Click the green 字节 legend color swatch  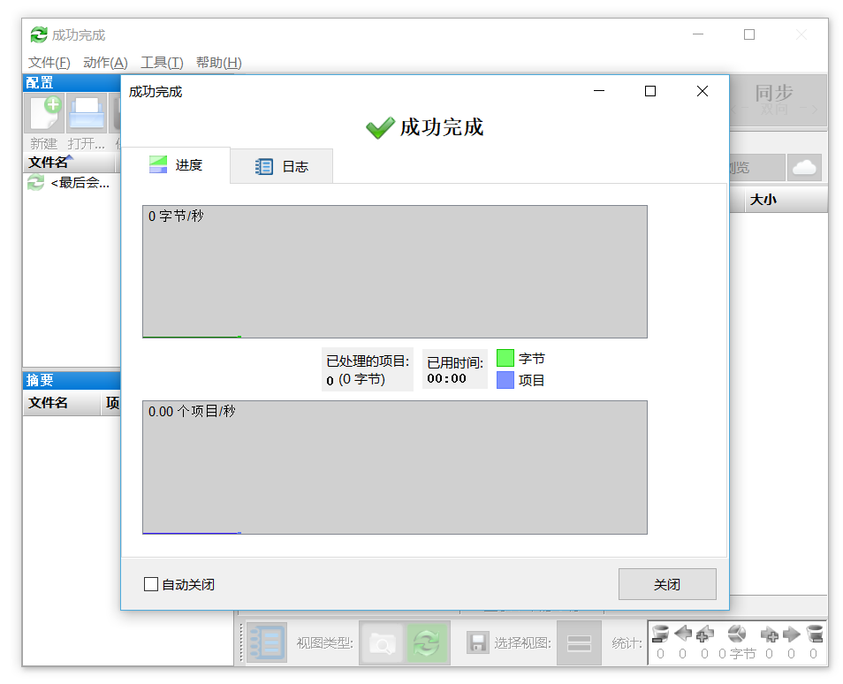point(505,358)
